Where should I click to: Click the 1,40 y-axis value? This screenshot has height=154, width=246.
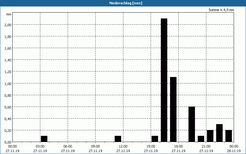[x=8, y=60]
